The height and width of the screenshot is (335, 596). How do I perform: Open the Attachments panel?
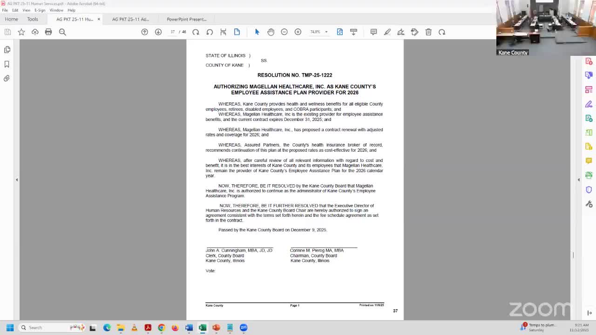7,78
